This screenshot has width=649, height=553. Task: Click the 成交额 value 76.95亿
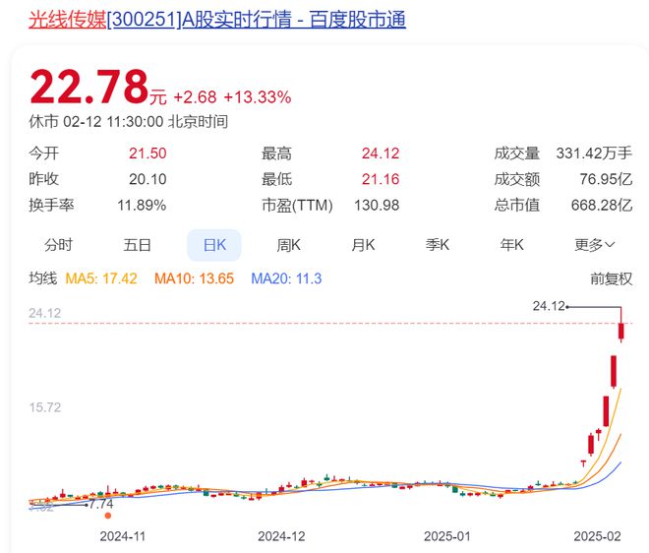[606, 179]
